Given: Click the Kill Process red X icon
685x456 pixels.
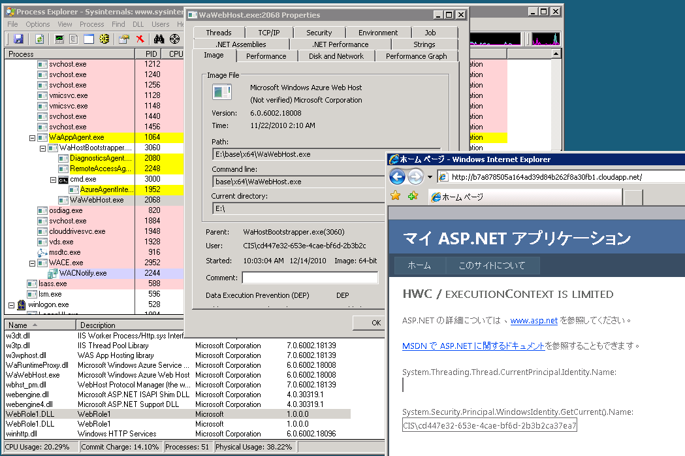Looking at the screenshot, I should point(140,39).
